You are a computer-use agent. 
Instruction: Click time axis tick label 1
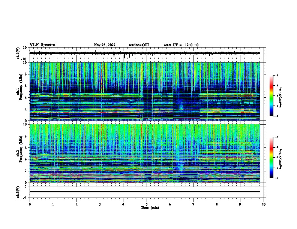coord(53,204)
